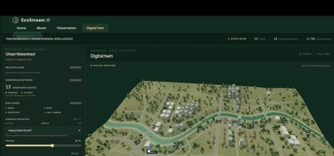Click the EcoStream hexagon logo icon
Screen dimensions: 334x156
click(x=15, y=20)
